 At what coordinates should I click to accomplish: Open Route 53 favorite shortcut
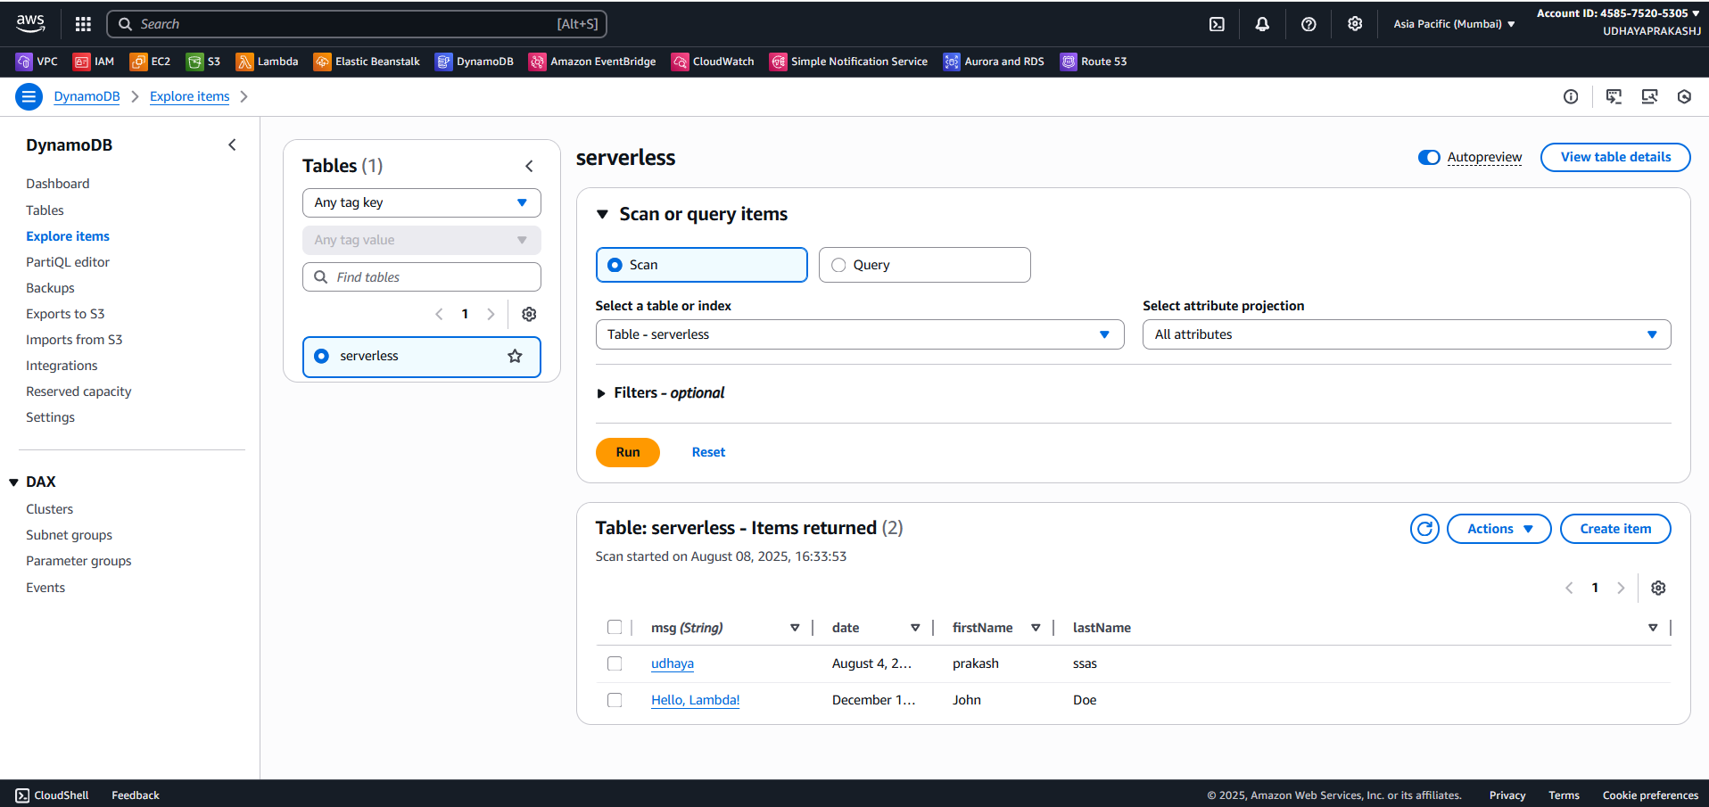pyautogui.click(x=1094, y=62)
